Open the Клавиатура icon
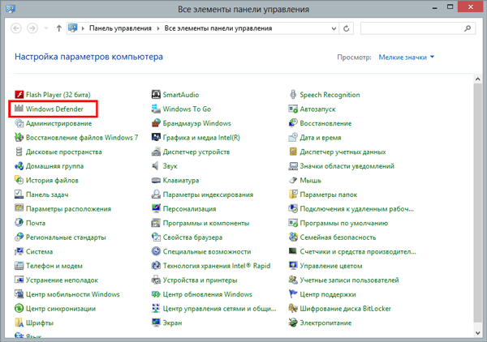Screen dimensions: 487x342 click(x=156, y=180)
